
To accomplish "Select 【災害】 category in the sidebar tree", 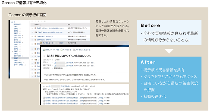I will click(x=15, y=58).
